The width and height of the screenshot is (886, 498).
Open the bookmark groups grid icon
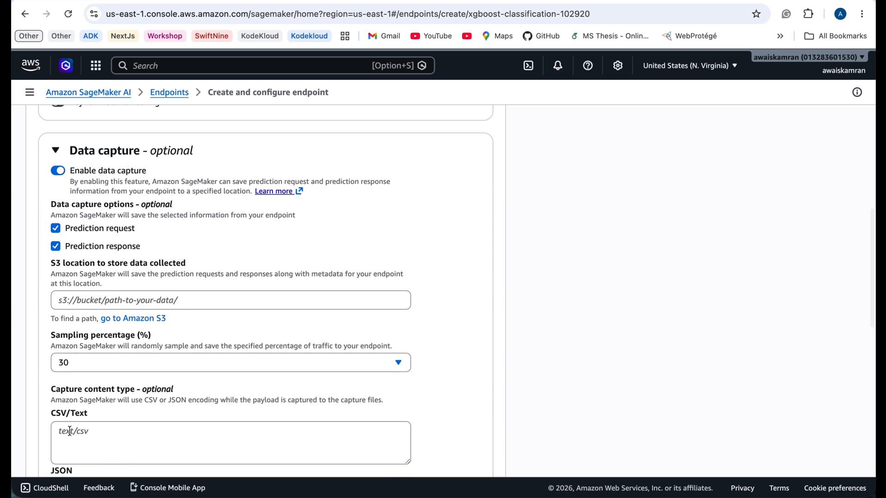click(345, 36)
